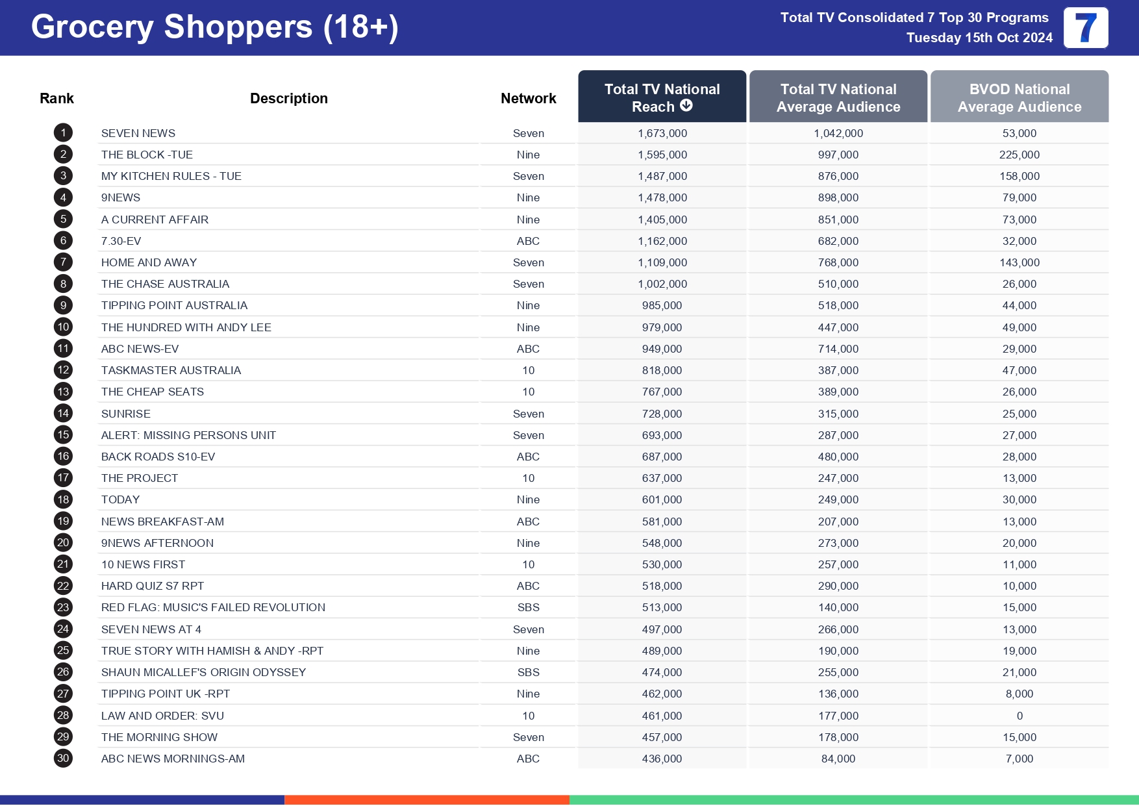This screenshot has width=1139, height=806.
Task: Click the rank 30 circle badge
Action: tap(63, 758)
